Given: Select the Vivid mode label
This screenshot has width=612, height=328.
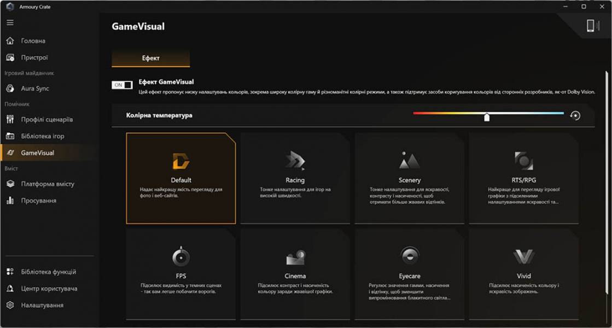Looking at the screenshot, I should 523,276.
